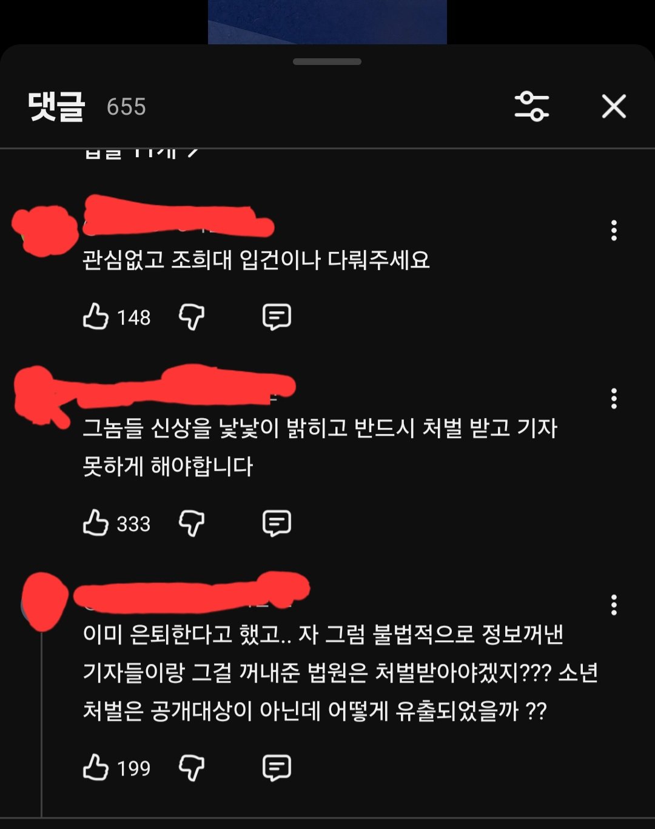Tap the video thumbnail above comments
The width and height of the screenshot is (655, 829).
pos(327,22)
